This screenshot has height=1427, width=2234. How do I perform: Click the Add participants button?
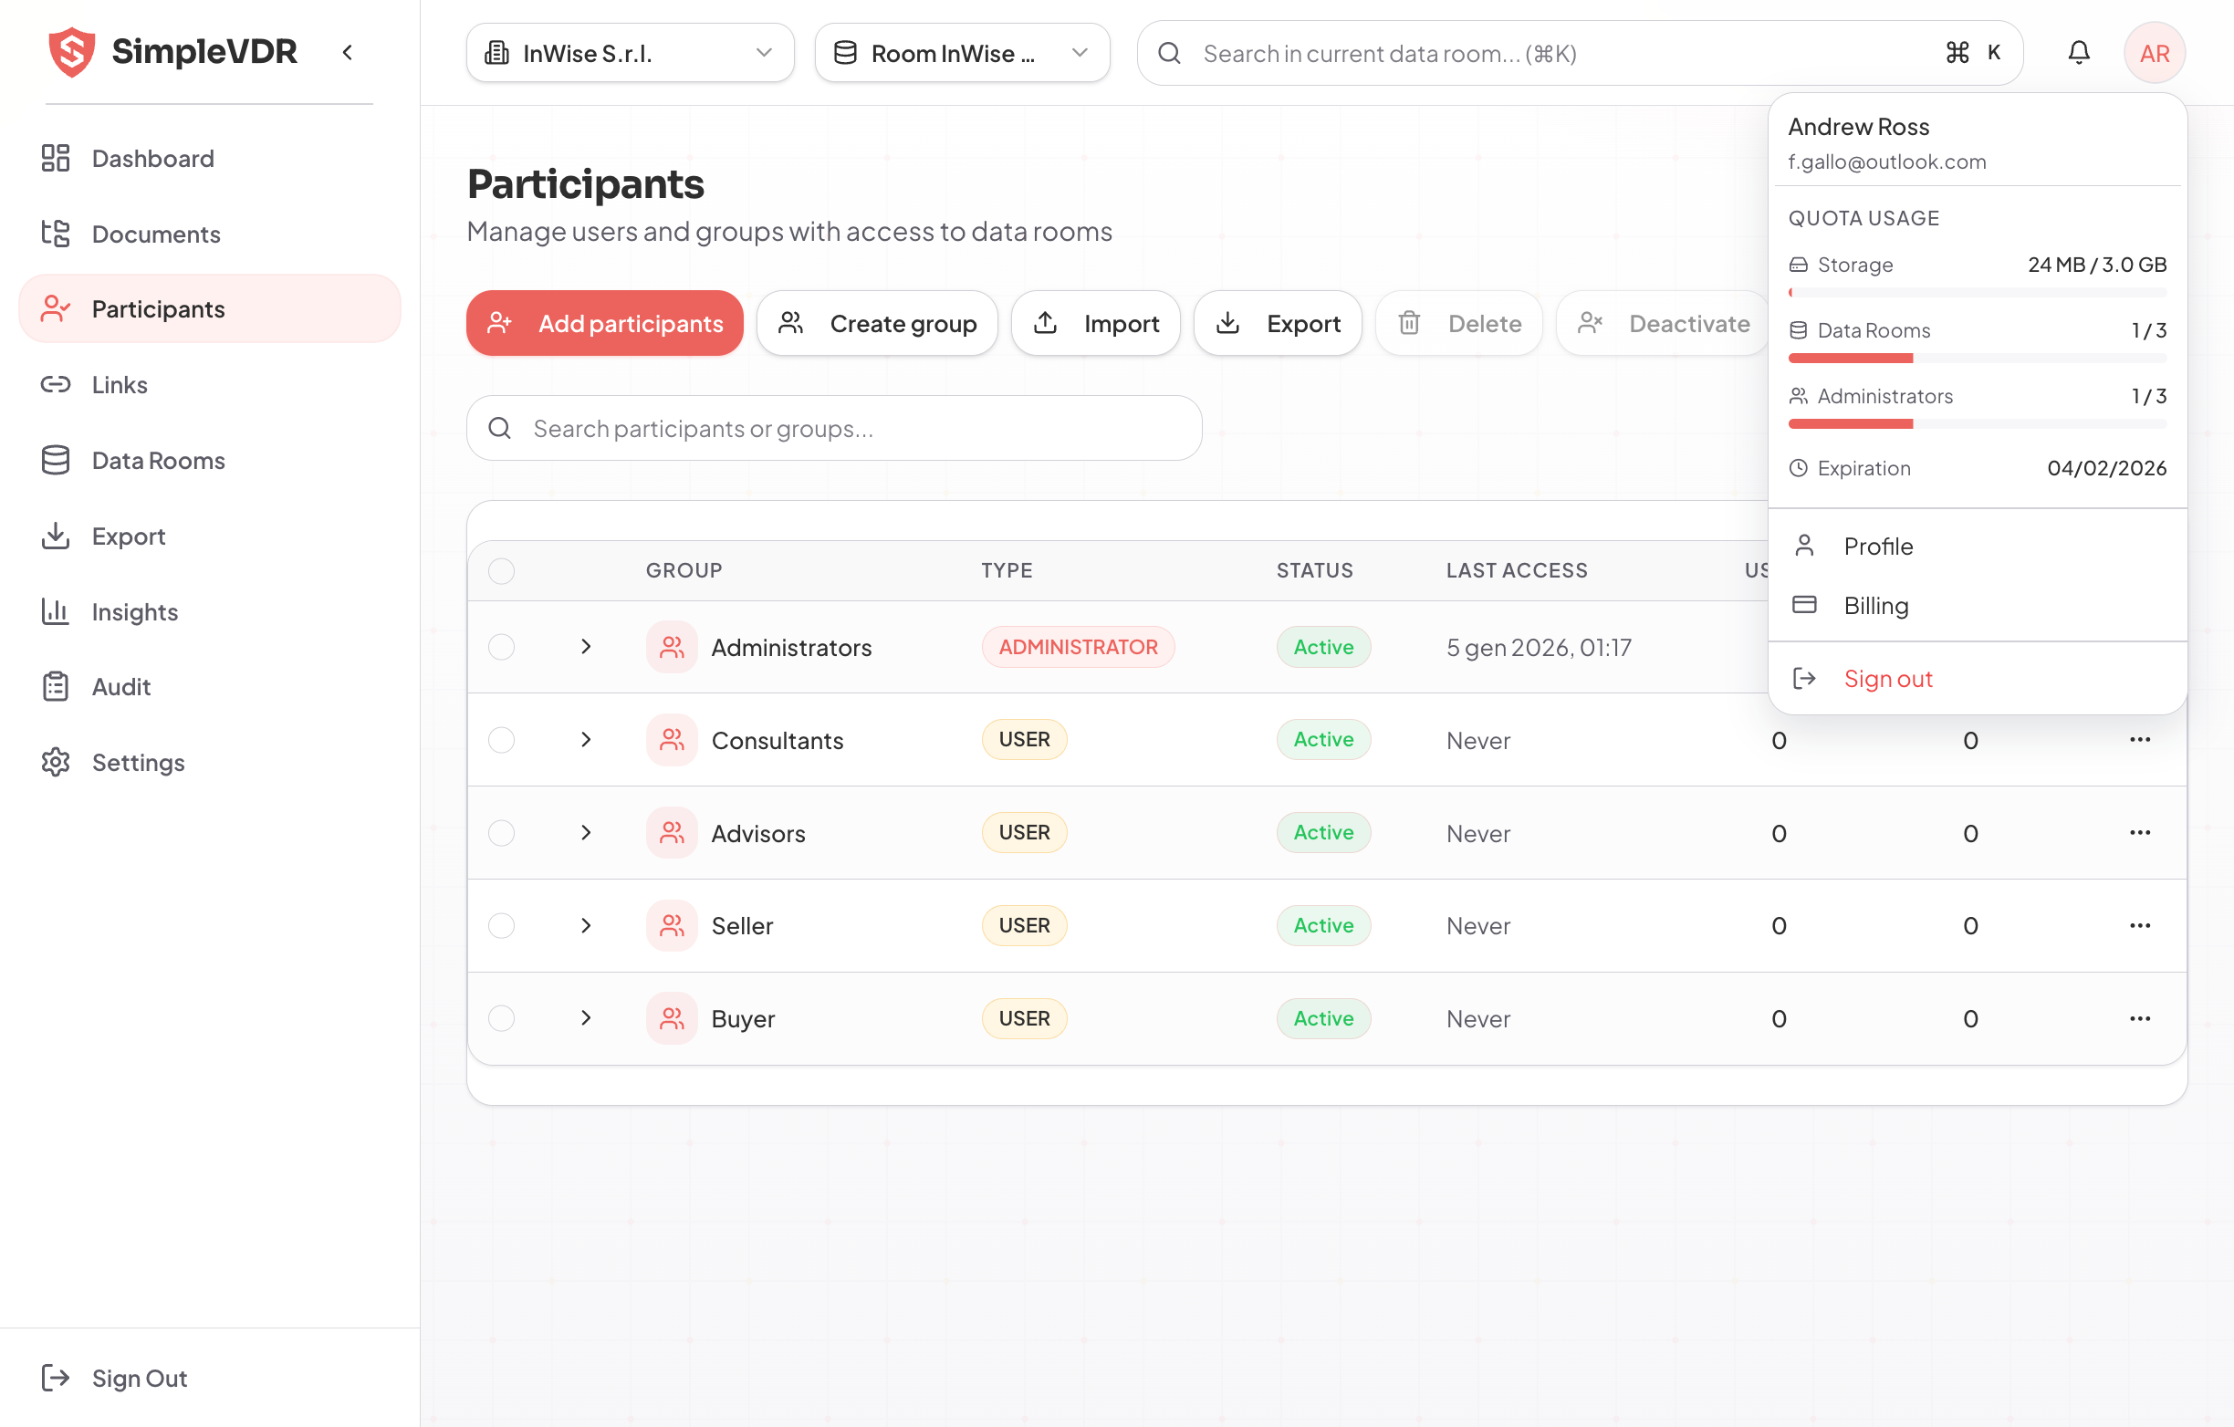[605, 323]
